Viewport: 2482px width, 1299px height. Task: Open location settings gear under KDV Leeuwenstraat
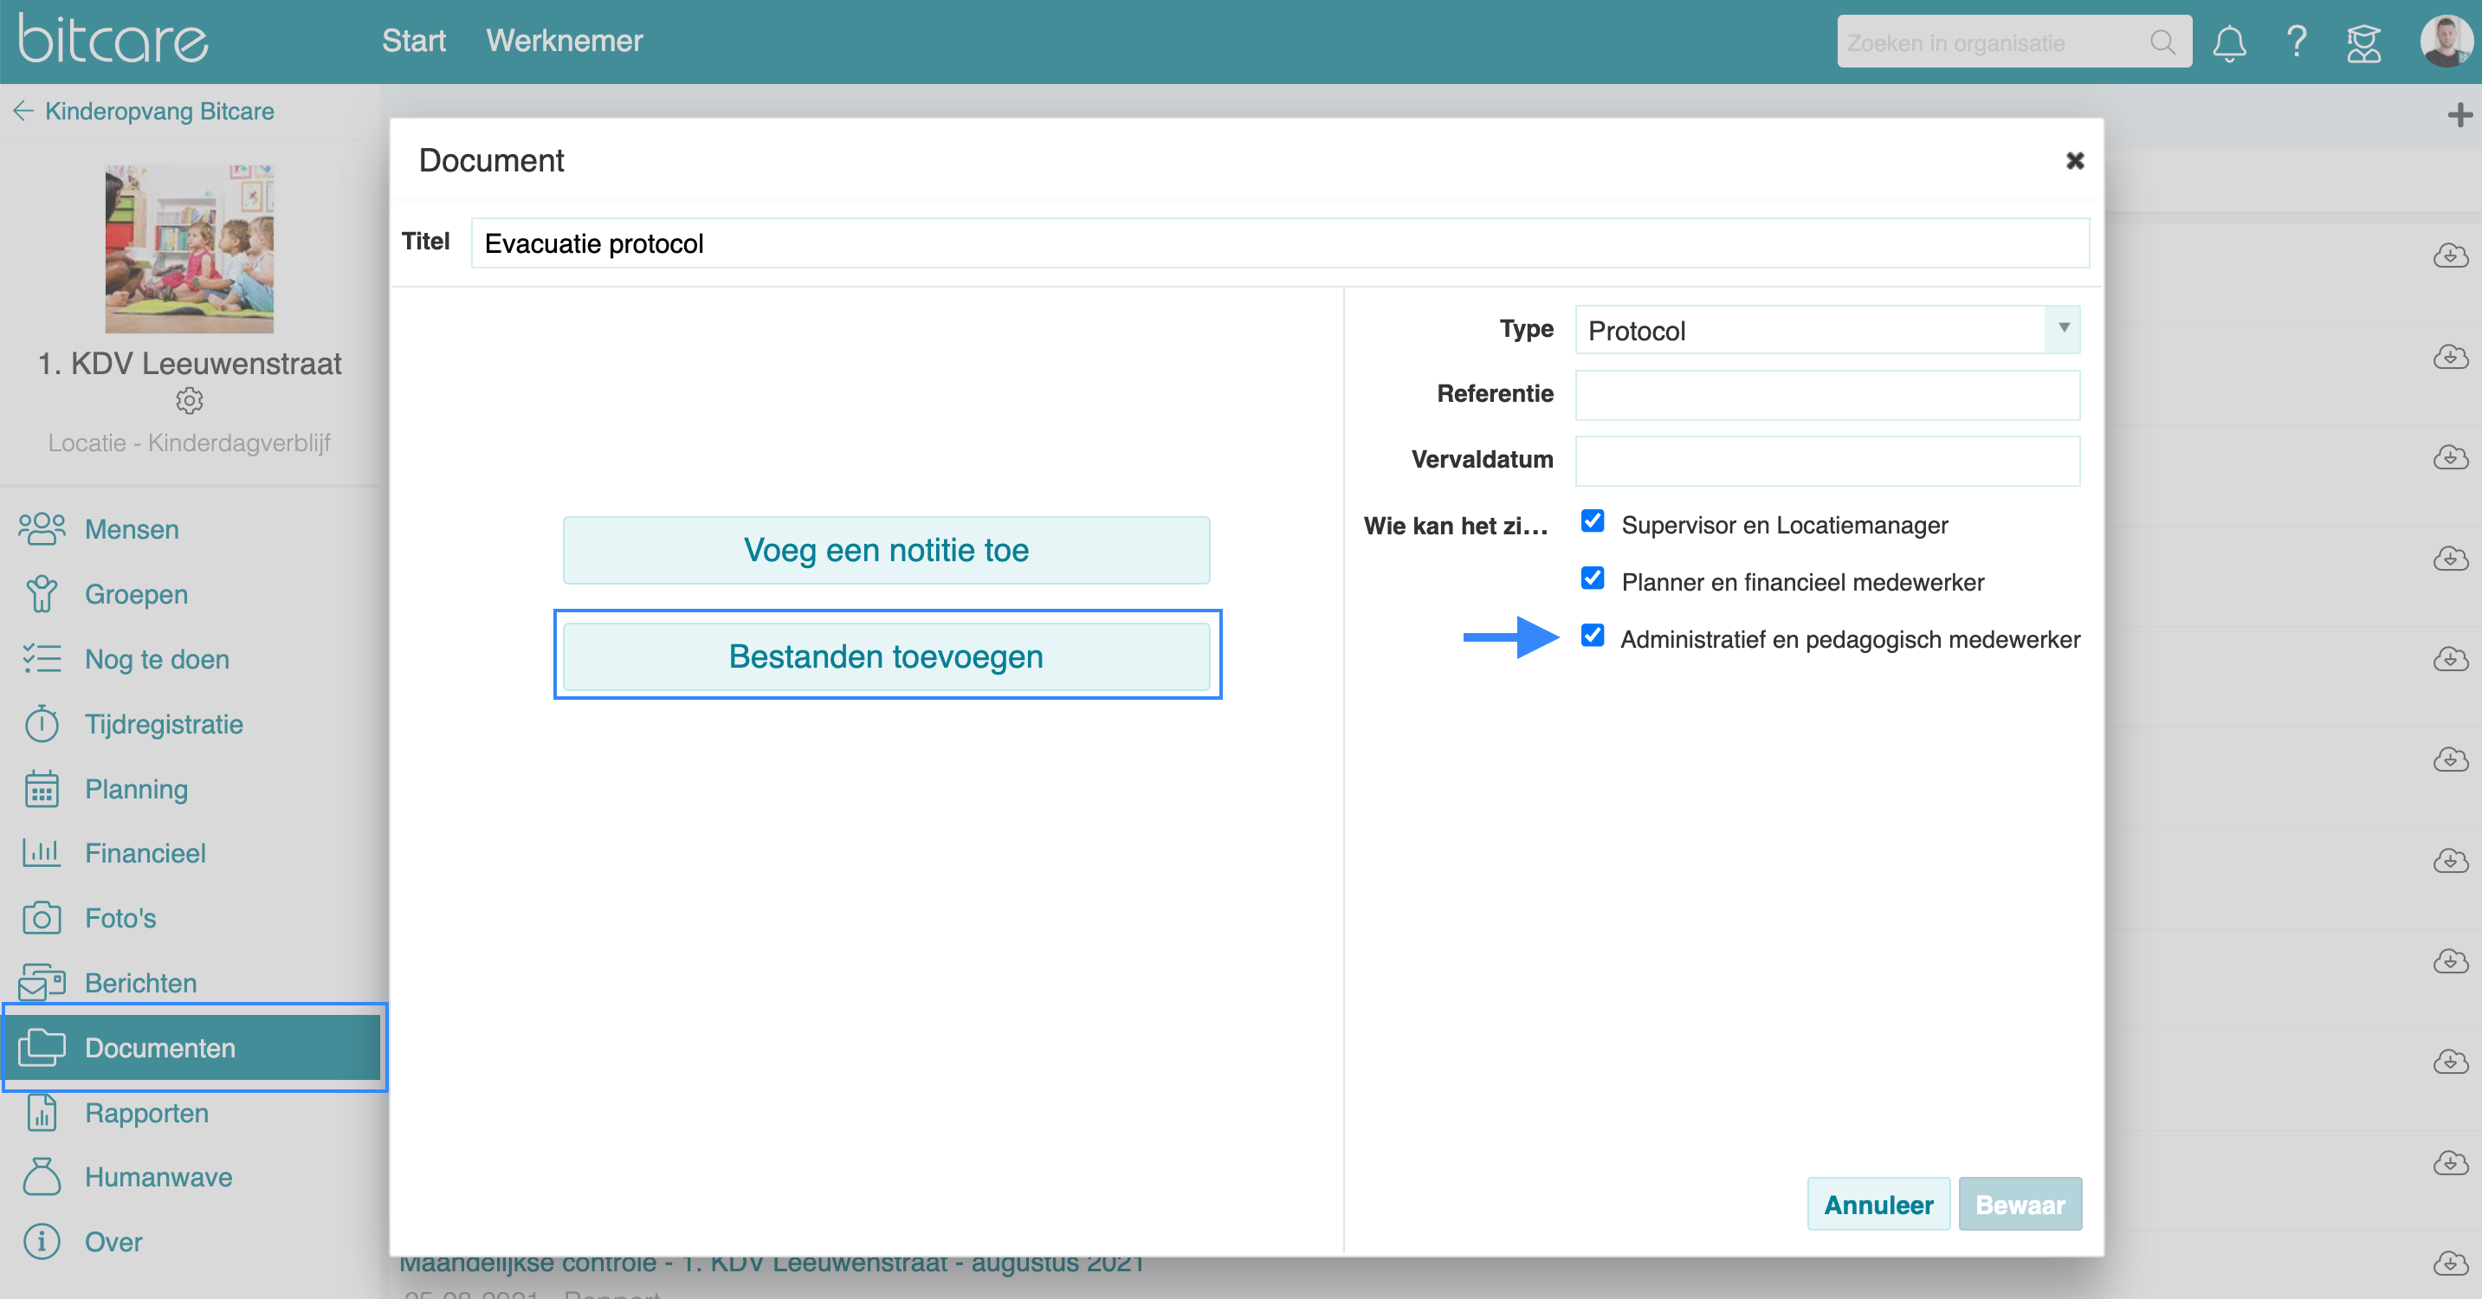tap(189, 400)
